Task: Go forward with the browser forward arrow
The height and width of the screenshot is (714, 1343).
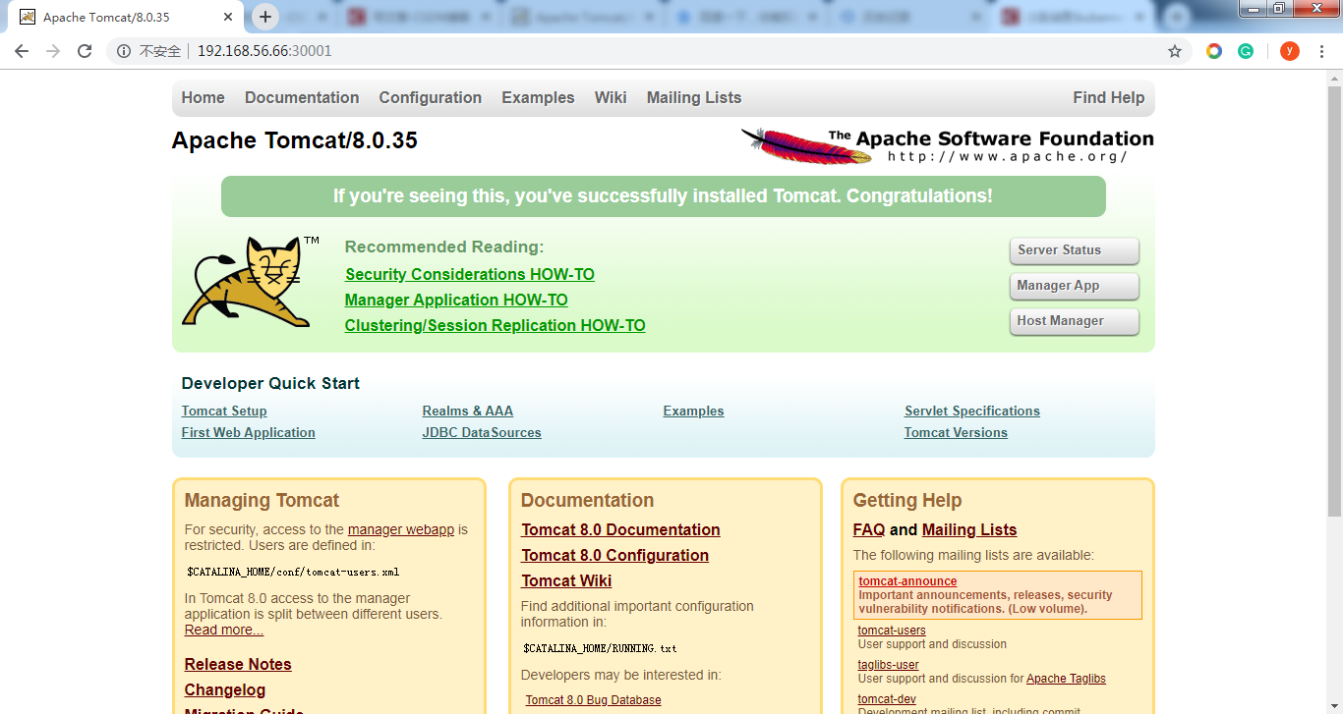Action: (53, 51)
